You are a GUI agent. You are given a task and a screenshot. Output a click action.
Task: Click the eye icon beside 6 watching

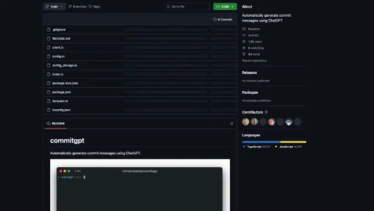[x=244, y=48]
